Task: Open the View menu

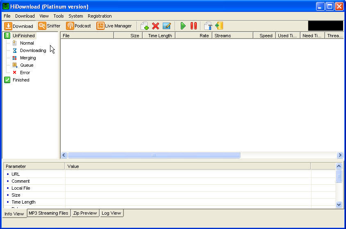Action: [44, 16]
